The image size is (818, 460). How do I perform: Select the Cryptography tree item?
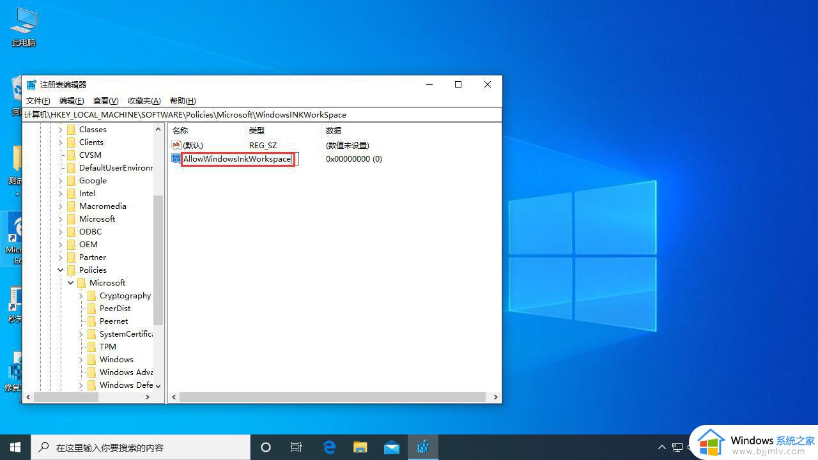pyautogui.click(x=125, y=296)
